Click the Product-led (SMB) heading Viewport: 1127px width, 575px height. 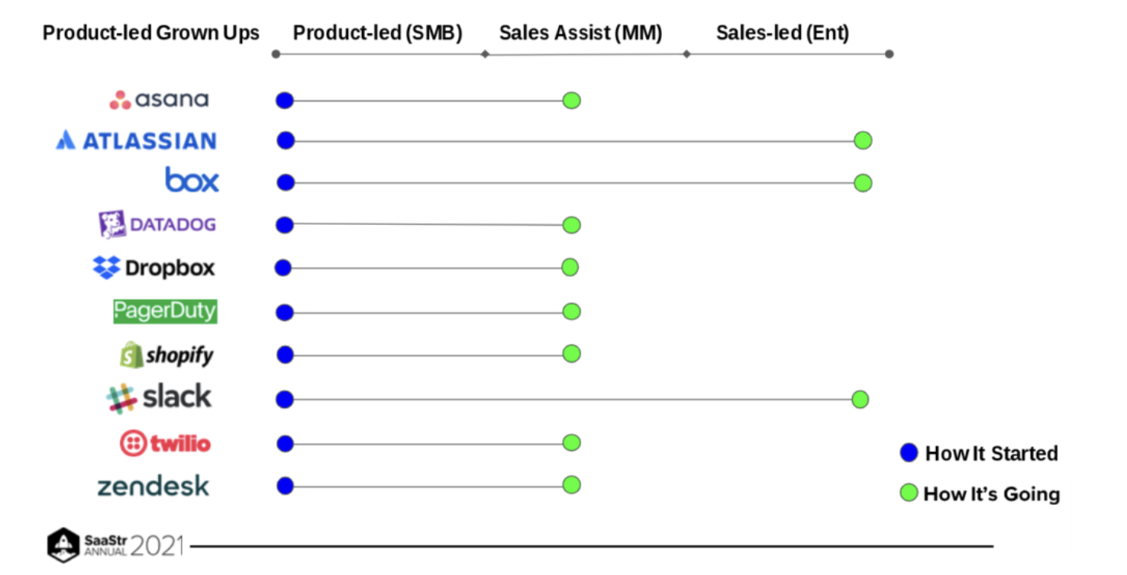378,33
